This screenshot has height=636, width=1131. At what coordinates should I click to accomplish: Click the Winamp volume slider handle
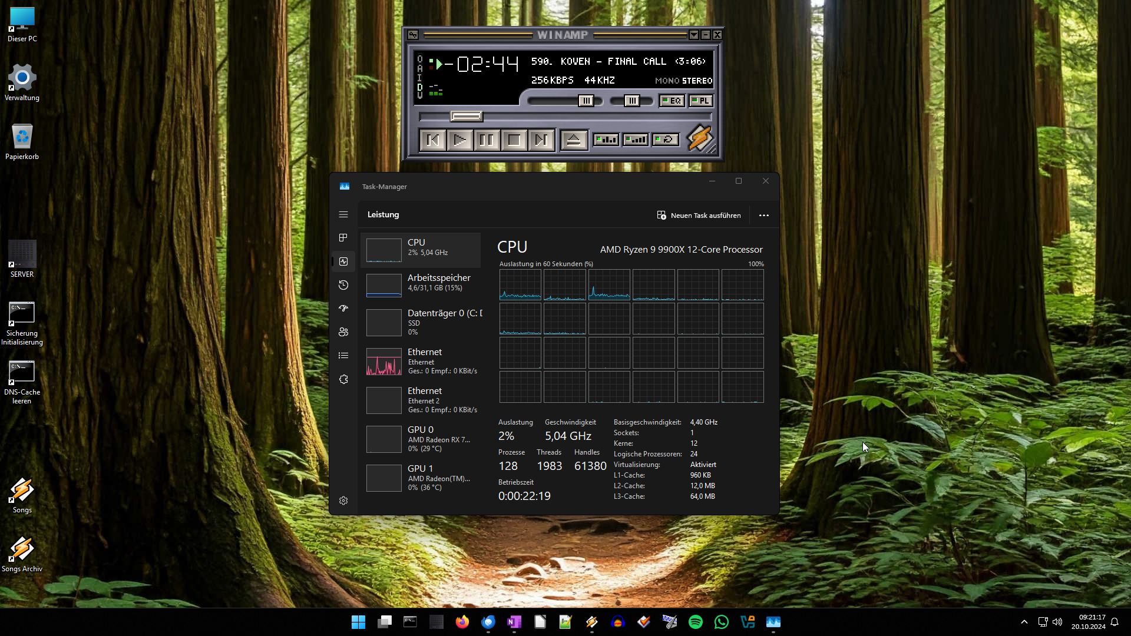coord(586,101)
